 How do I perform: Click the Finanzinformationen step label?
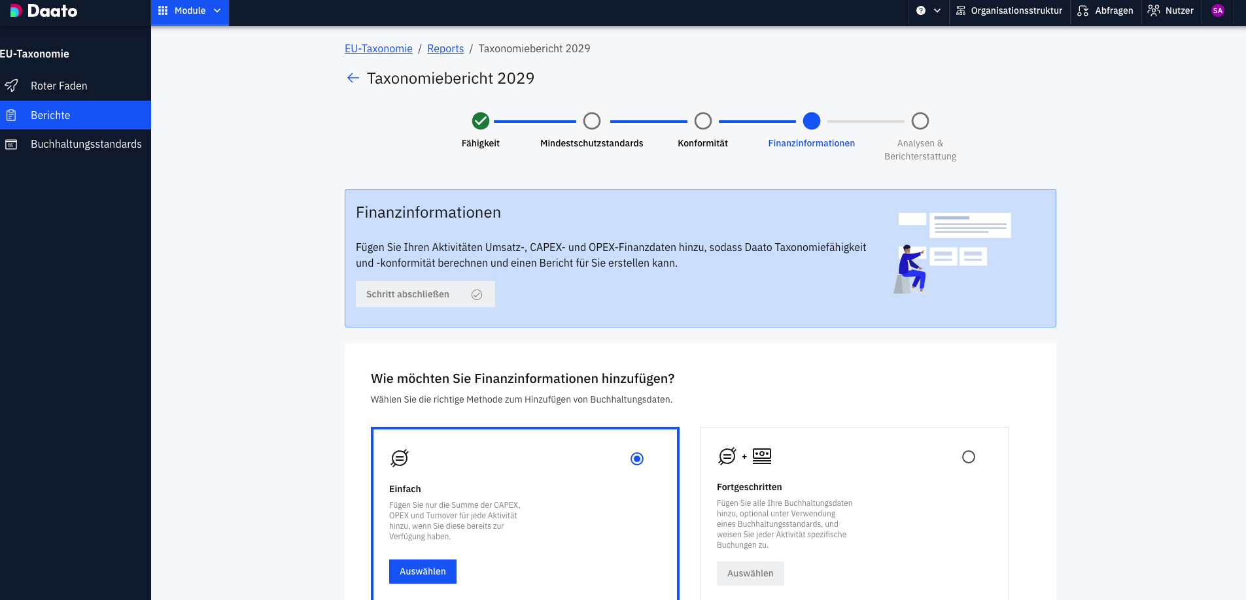(x=811, y=143)
